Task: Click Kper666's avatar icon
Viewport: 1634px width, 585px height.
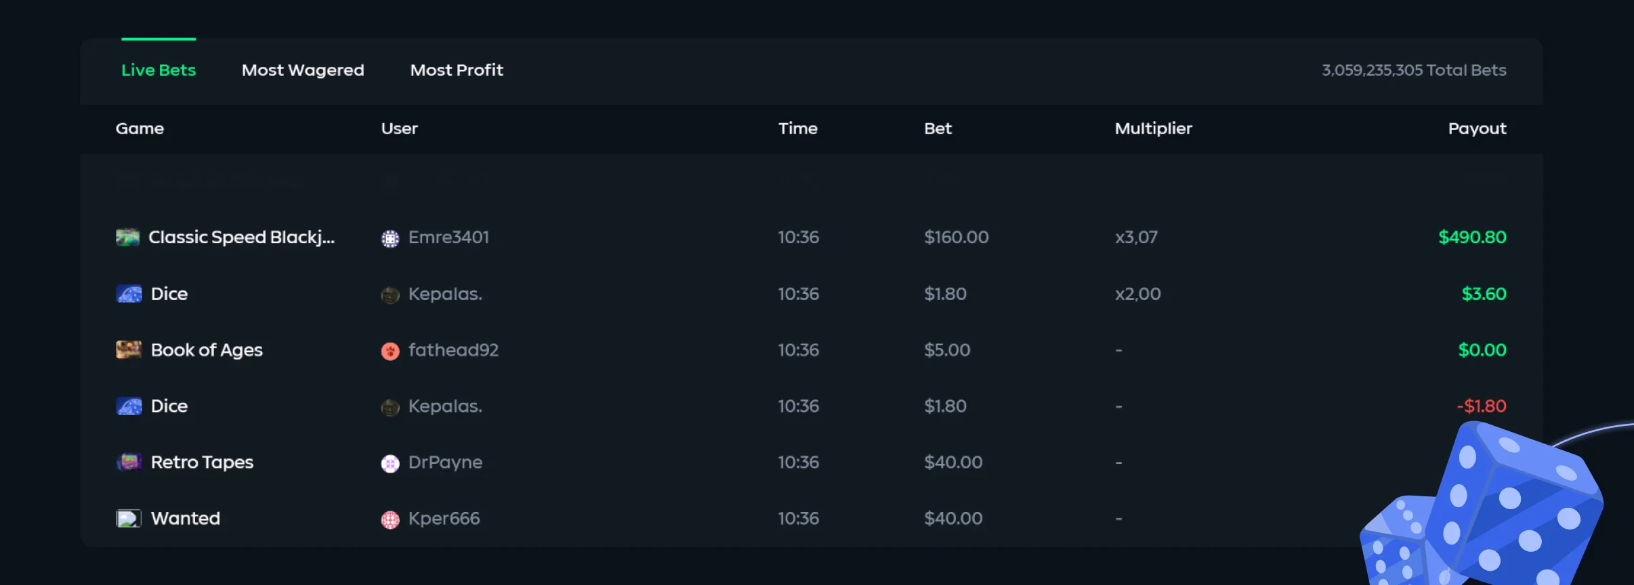Action: [390, 519]
